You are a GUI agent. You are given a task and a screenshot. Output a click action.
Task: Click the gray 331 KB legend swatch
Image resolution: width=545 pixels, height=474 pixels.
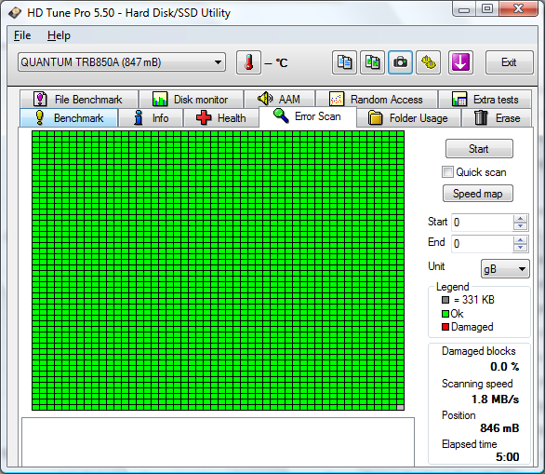pyautogui.click(x=445, y=300)
